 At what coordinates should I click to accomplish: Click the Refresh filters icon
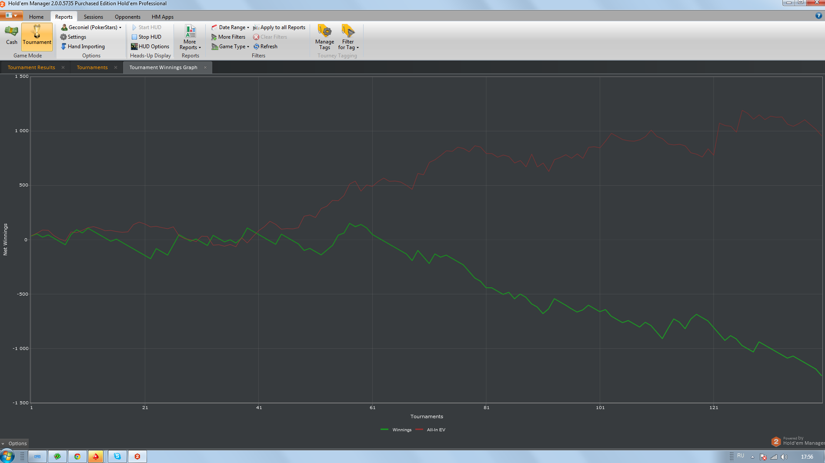coord(257,47)
